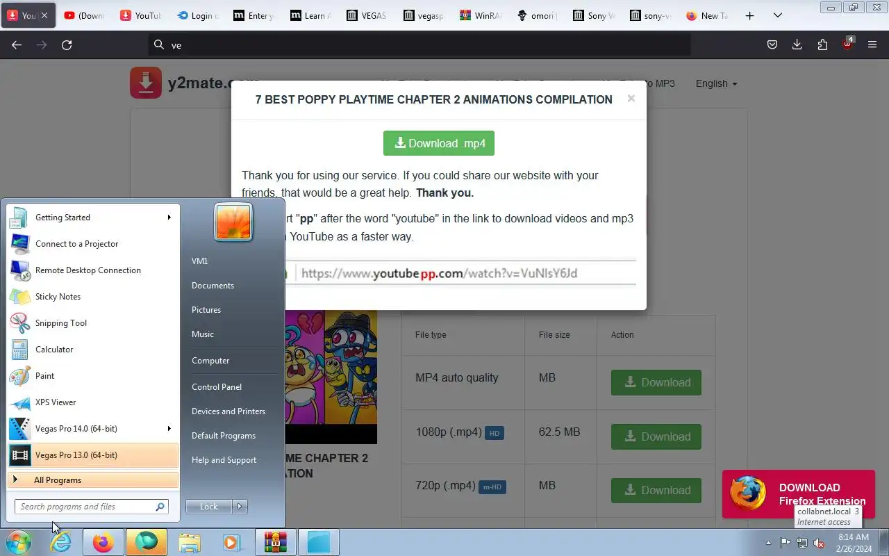
Task: Switch to the Learn A browser tab
Action: tap(310, 15)
